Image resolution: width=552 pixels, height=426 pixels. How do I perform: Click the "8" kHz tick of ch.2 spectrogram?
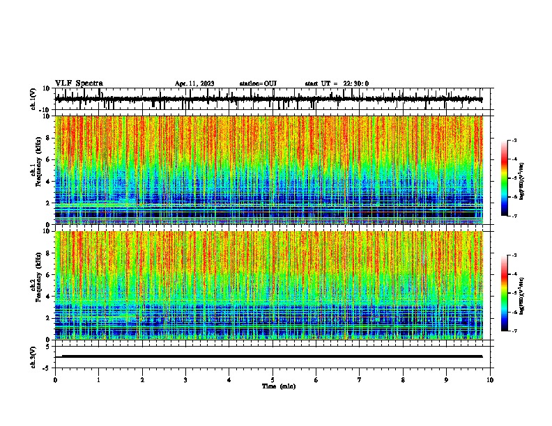coord(48,253)
